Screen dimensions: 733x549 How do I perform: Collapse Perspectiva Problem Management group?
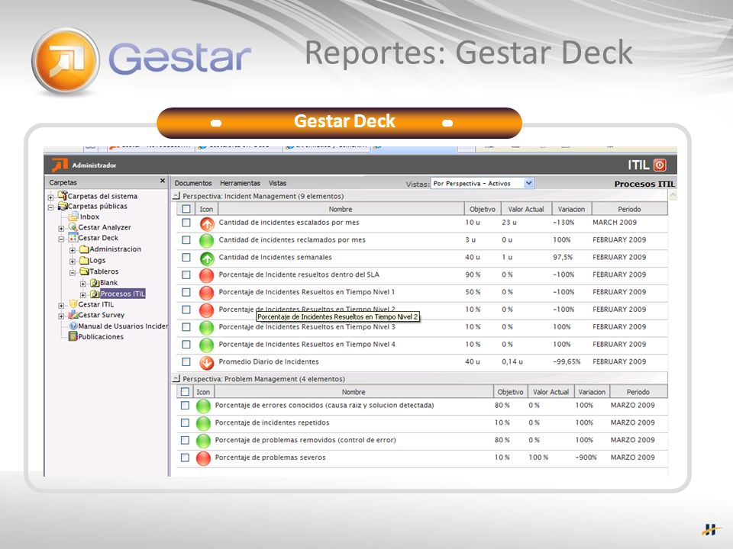pyautogui.click(x=176, y=379)
